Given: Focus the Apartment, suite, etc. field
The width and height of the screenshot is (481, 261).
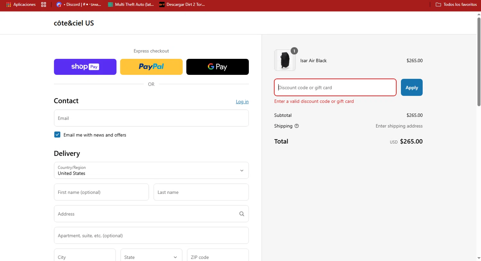Looking at the screenshot, I should pyautogui.click(x=151, y=236).
